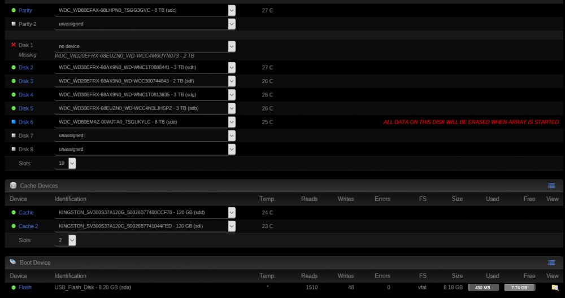Click the Missing label under Disk 1

point(27,55)
